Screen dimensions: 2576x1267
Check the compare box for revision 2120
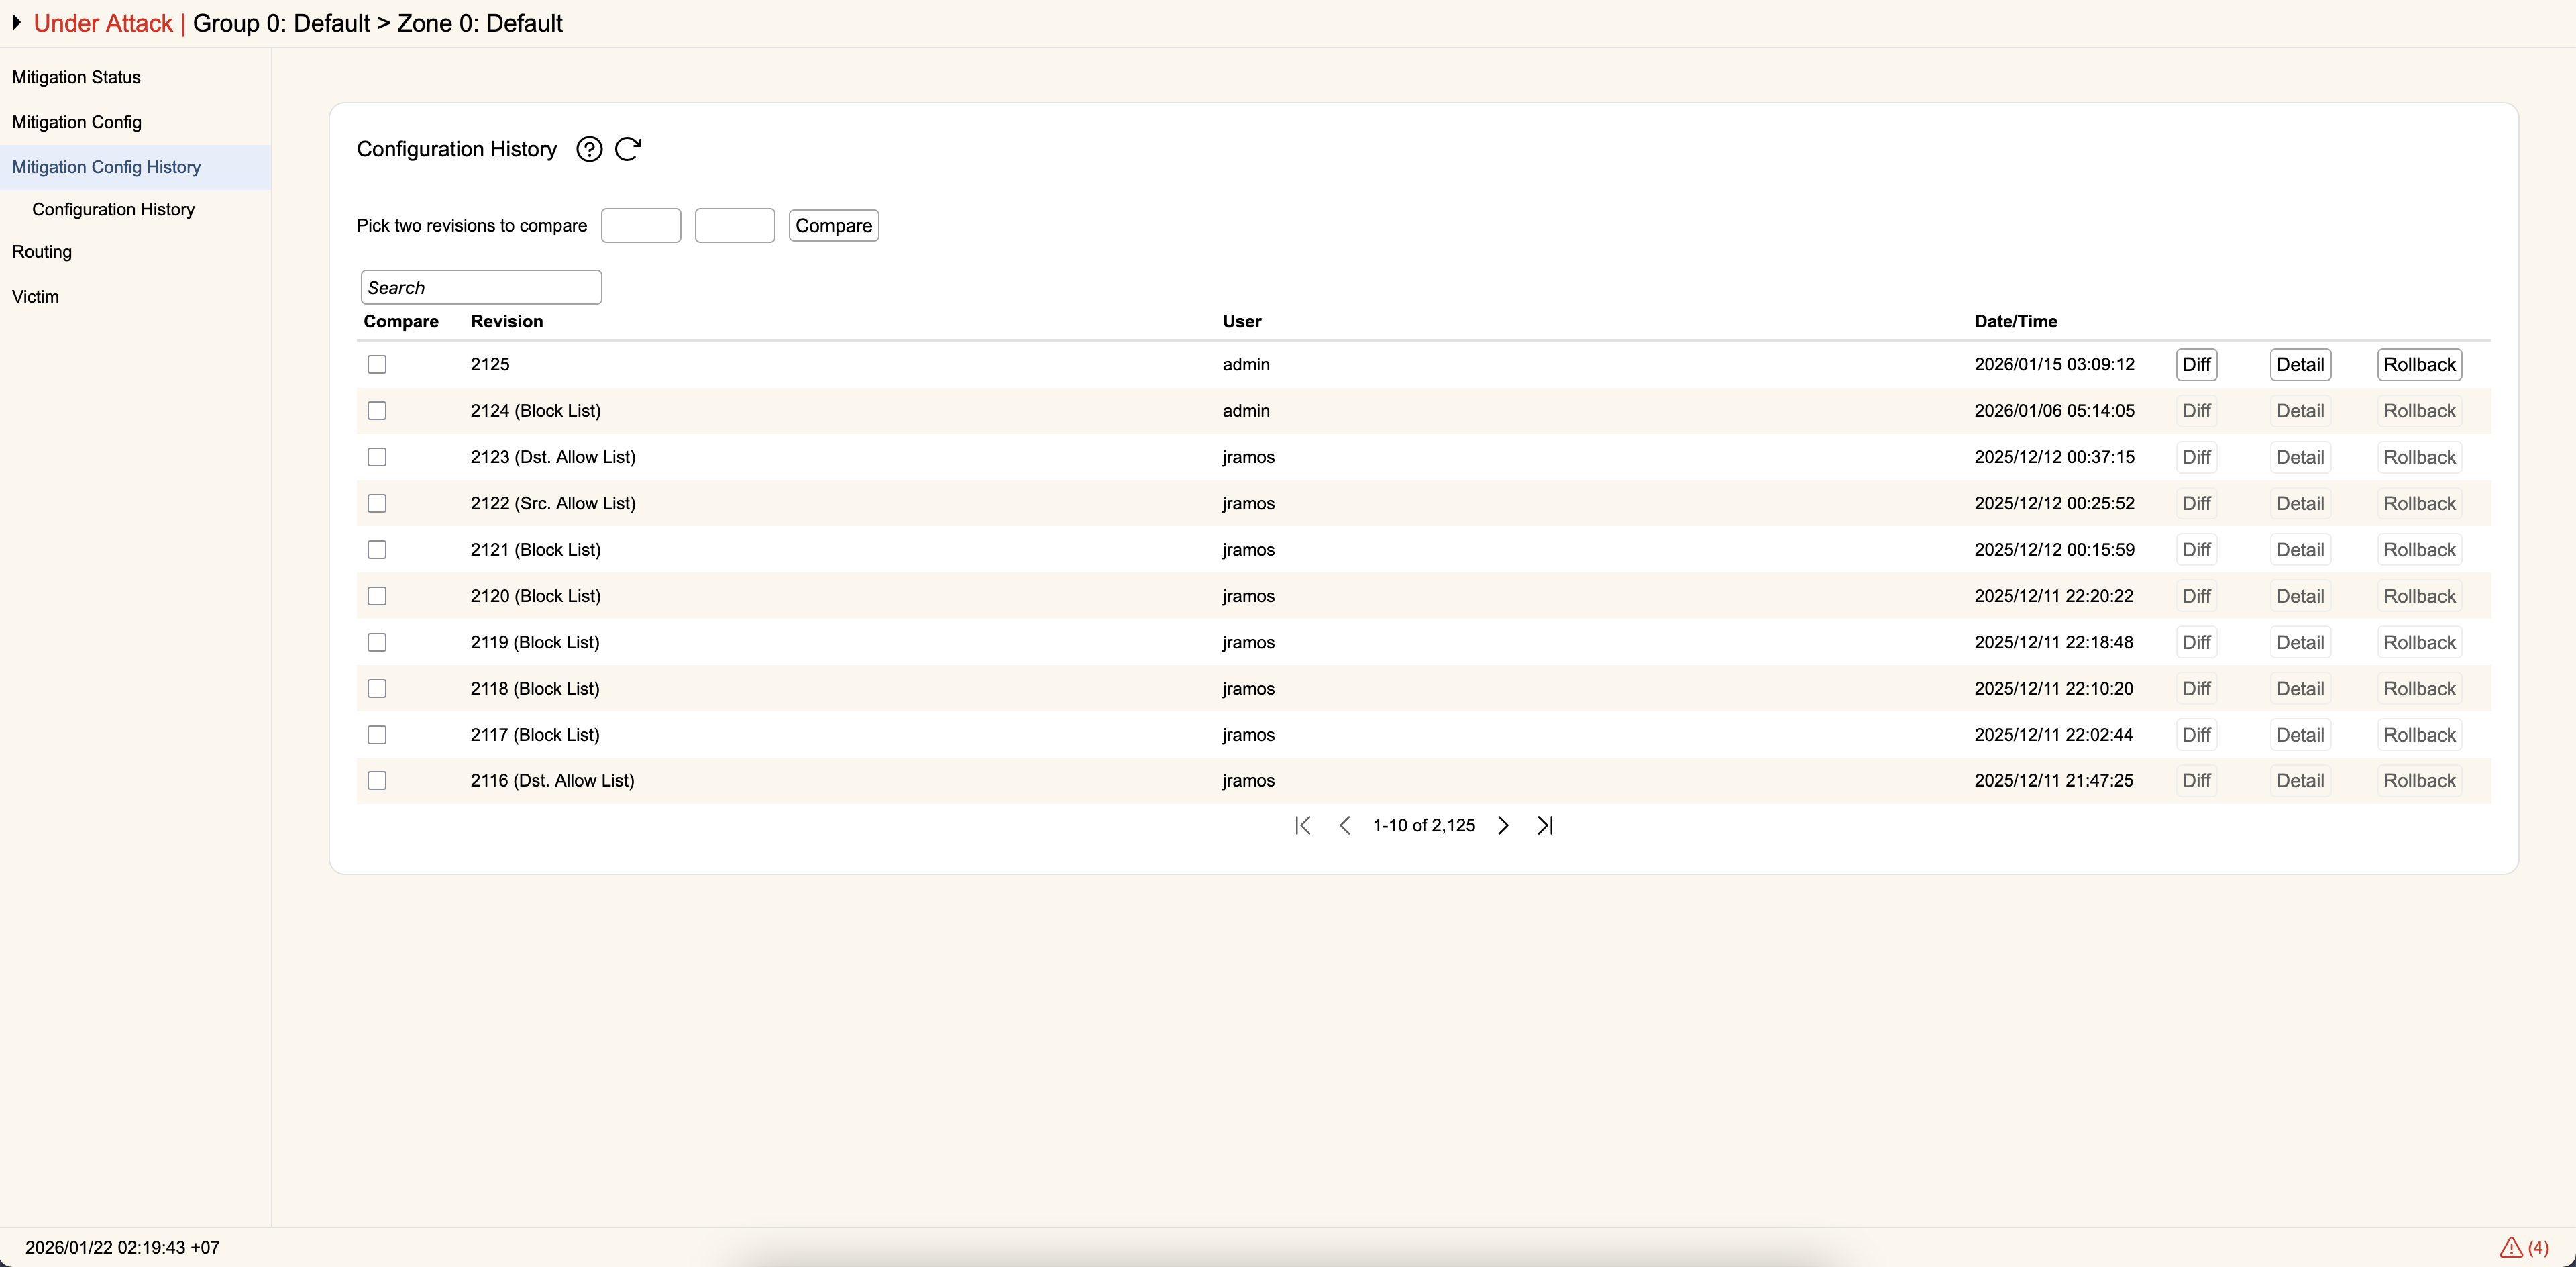tap(377, 596)
